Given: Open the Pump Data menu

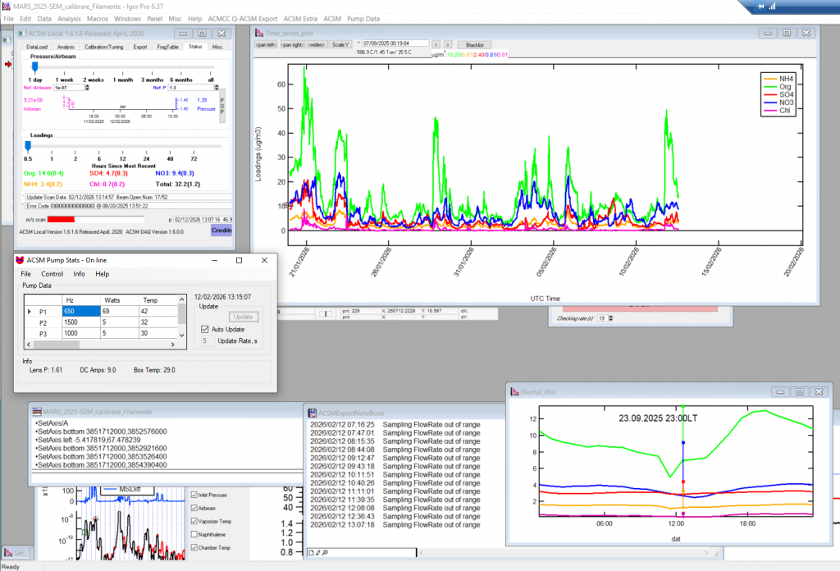Looking at the screenshot, I should [x=363, y=18].
